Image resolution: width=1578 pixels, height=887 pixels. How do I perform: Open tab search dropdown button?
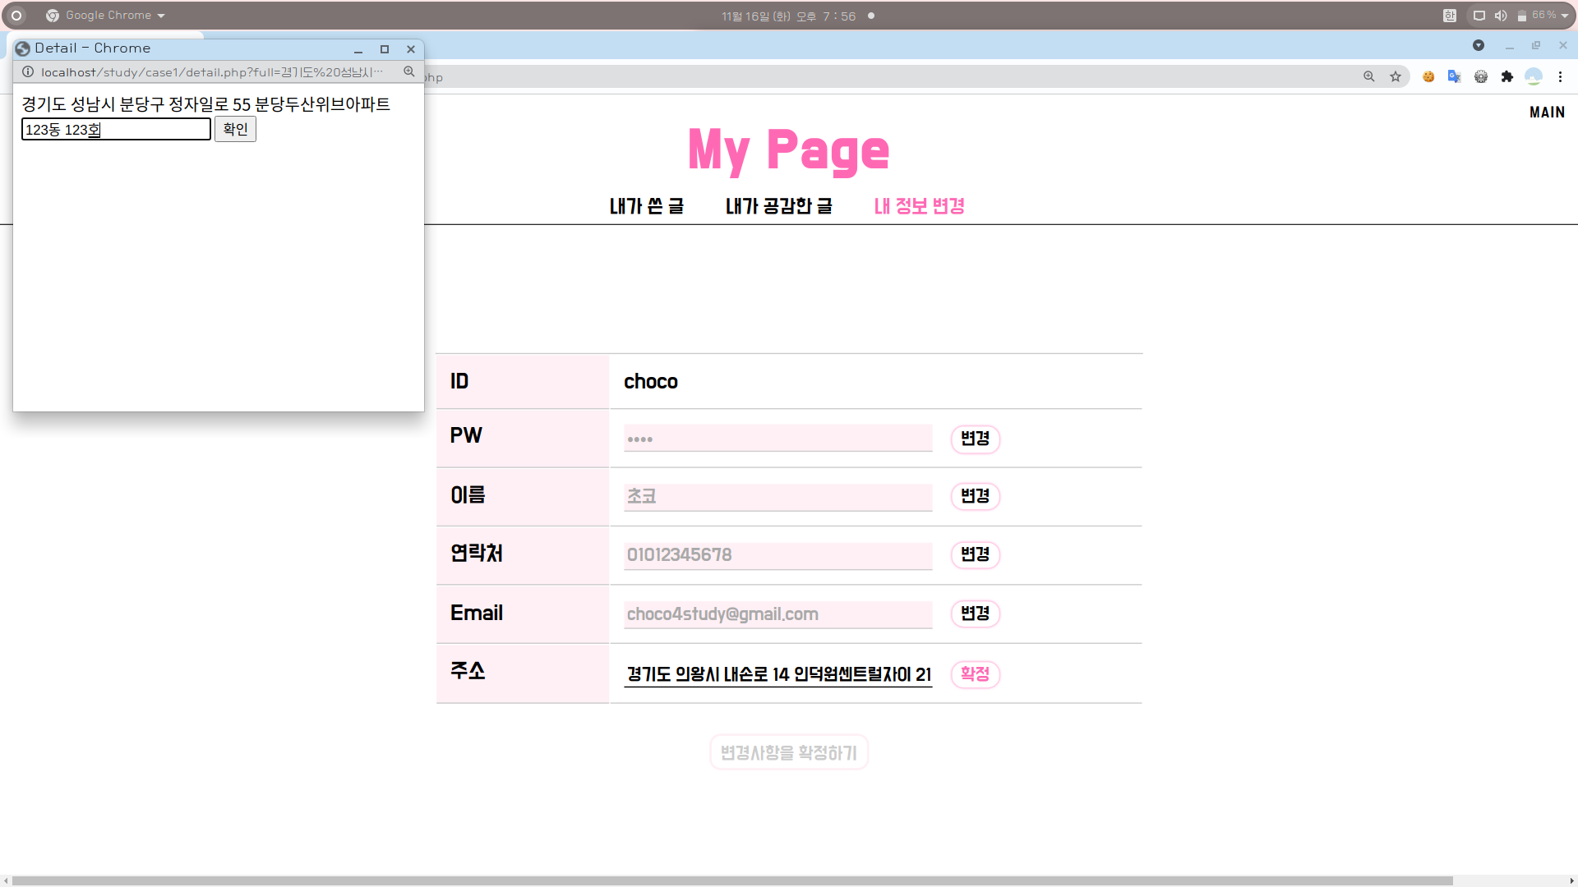pyautogui.click(x=1479, y=45)
